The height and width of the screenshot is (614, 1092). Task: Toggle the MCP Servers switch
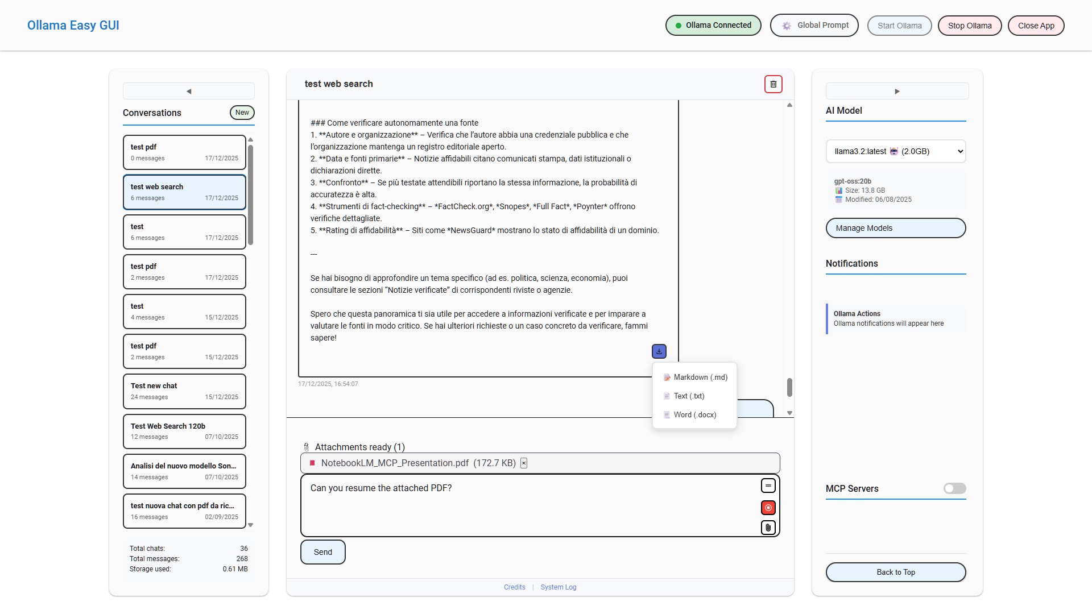[954, 488]
